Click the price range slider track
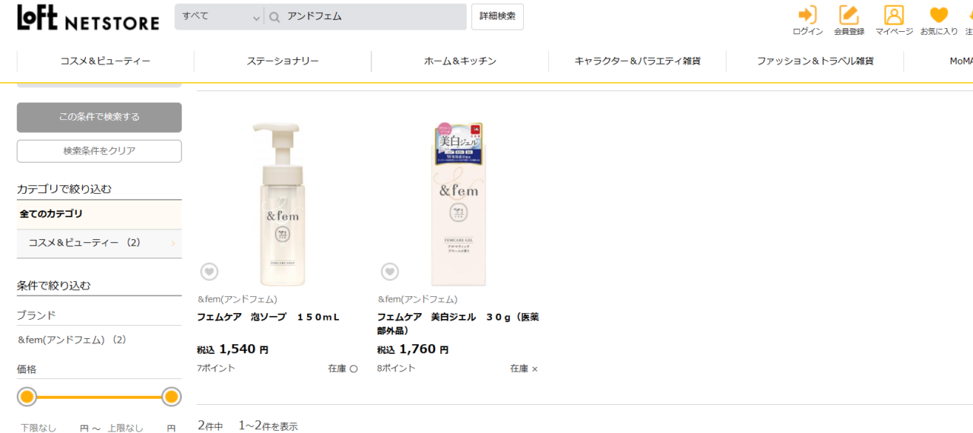Viewport: 973px width, 433px height. coord(99,397)
